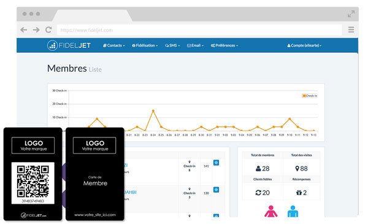The image size is (368, 224).
Task: Open the Contacts dropdown menu
Action: pyautogui.click(x=114, y=45)
